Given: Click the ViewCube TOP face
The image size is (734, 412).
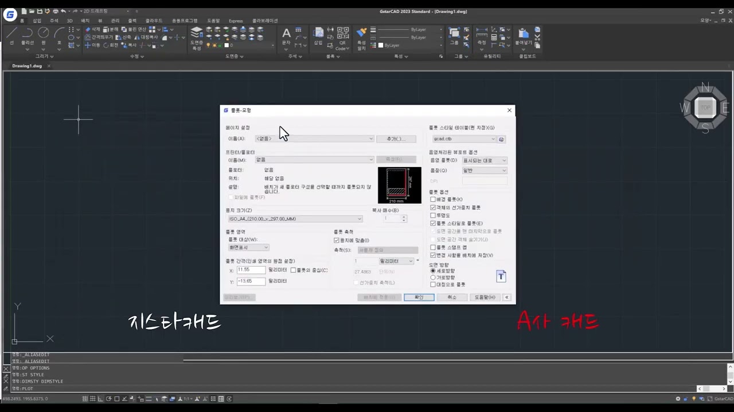Looking at the screenshot, I should tap(705, 108).
